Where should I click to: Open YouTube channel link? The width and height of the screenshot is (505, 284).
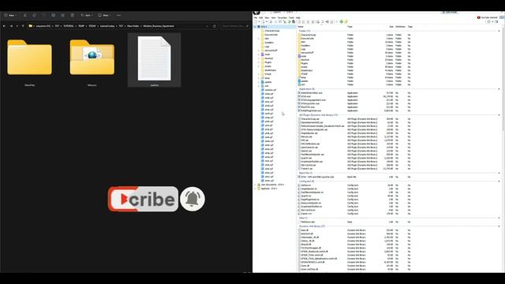488,17
